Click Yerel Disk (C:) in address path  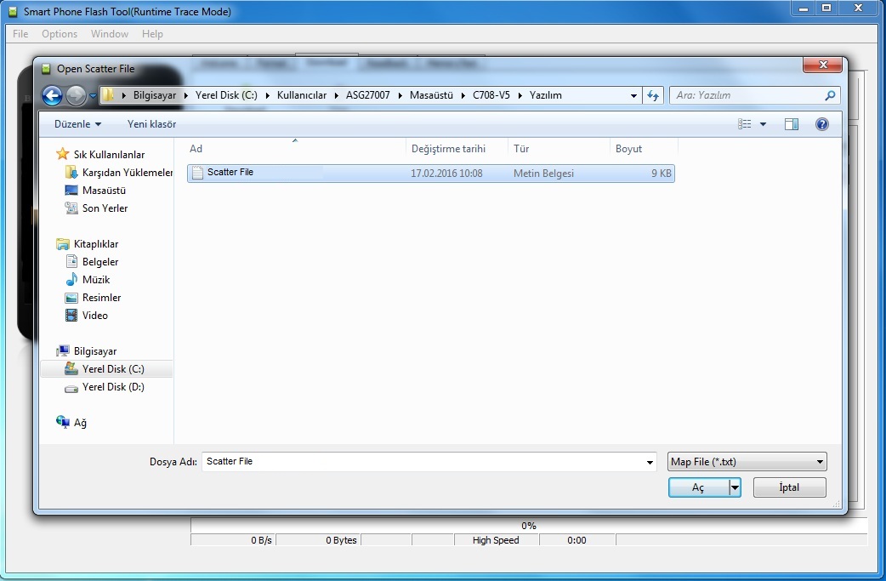pos(226,95)
